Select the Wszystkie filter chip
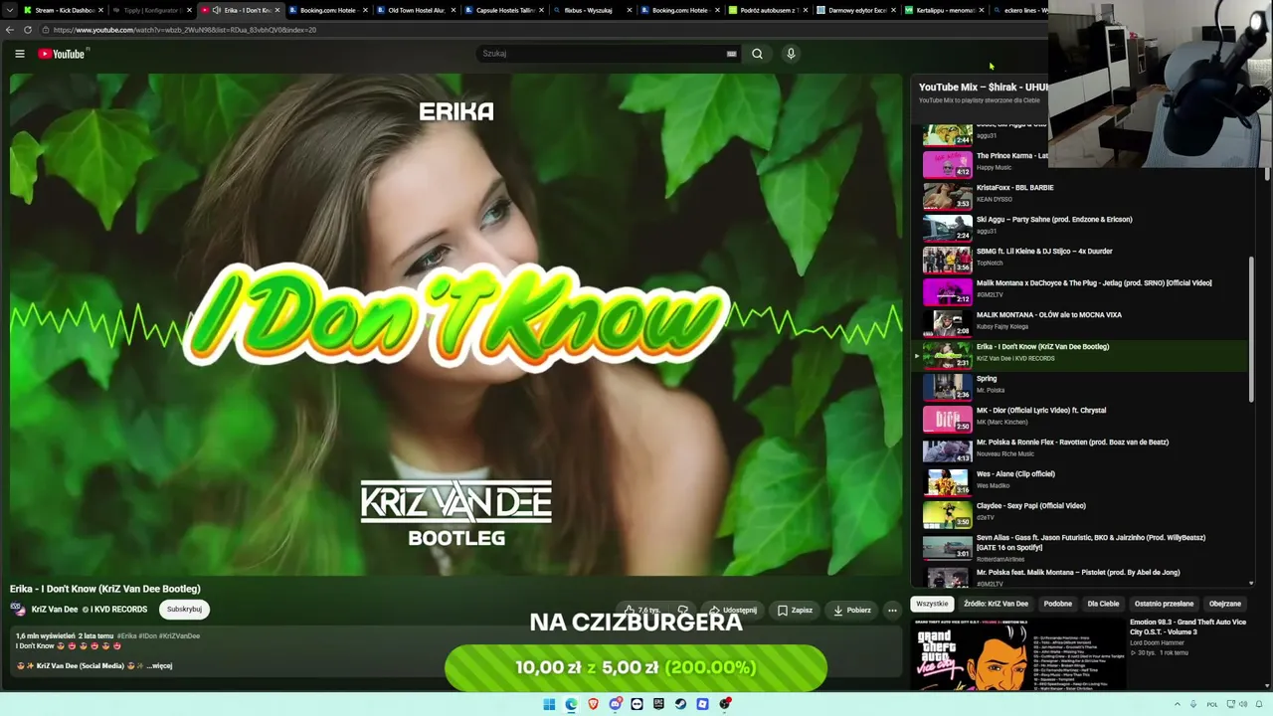 coord(932,604)
